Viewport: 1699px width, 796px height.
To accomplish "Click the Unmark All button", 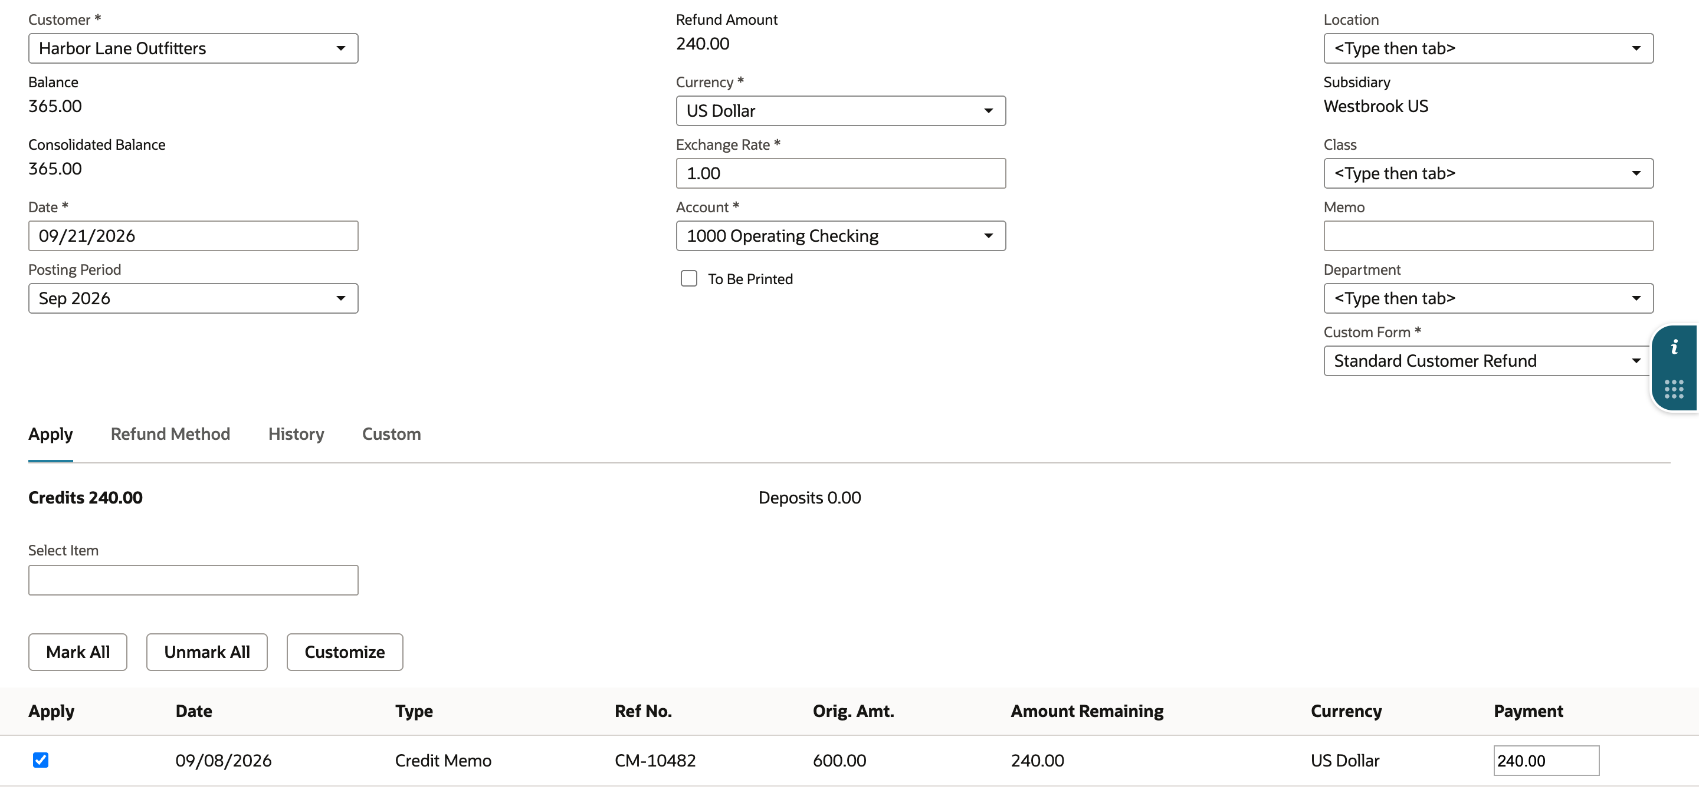I will pos(207,652).
